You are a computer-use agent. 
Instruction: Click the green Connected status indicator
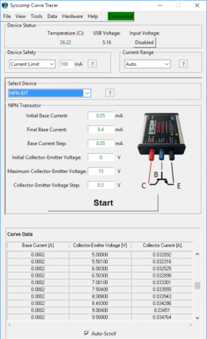(x=121, y=16)
